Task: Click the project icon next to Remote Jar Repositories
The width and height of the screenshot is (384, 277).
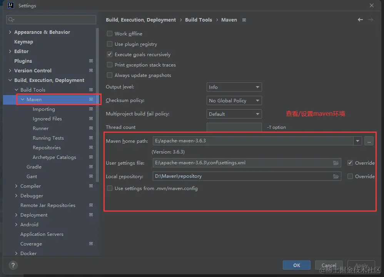Action: 91,205
